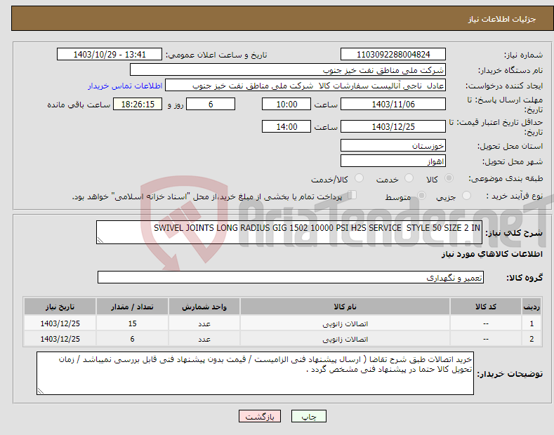Click the واحد شمارش column header
This screenshot has height=435, width=554.
tap(204, 307)
